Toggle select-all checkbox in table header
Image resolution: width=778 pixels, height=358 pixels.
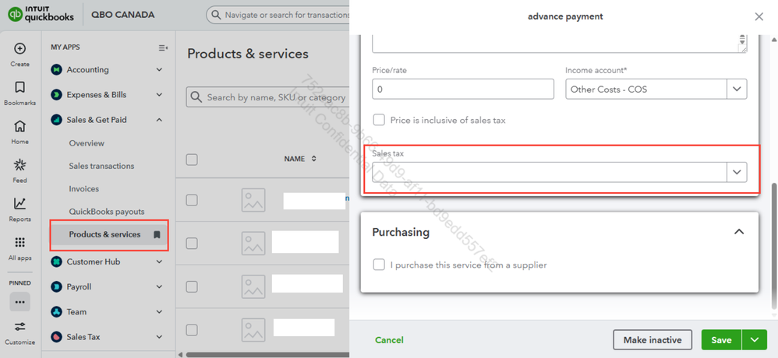point(192,160)
